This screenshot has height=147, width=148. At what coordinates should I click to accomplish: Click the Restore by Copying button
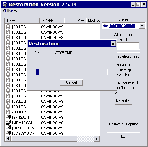[123, 124]
